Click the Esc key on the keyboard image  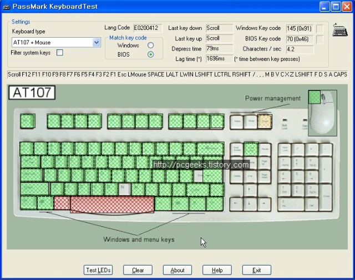point(28,121)
